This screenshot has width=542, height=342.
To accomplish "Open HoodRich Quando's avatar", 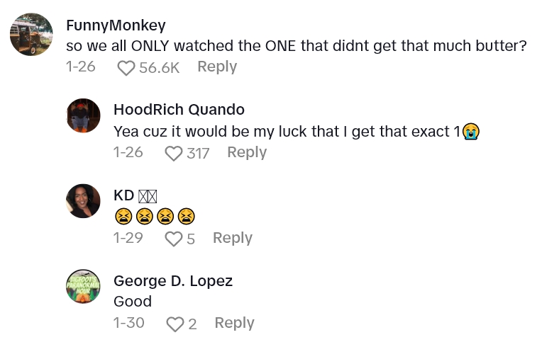I will pyautogui.click(x=83, y=115).
